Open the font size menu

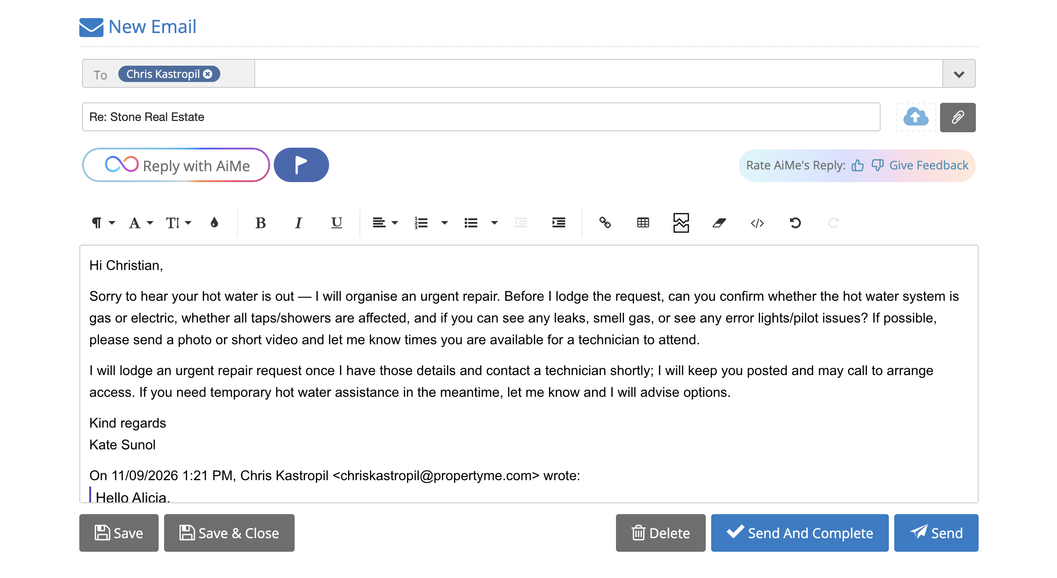coord(178,222)
